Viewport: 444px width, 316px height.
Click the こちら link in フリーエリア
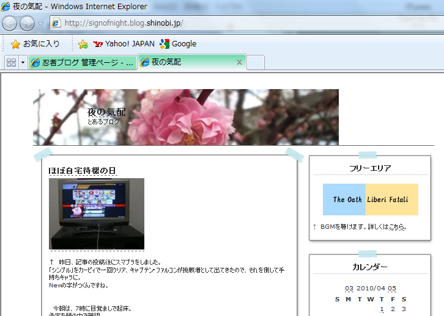click(396, 227)
